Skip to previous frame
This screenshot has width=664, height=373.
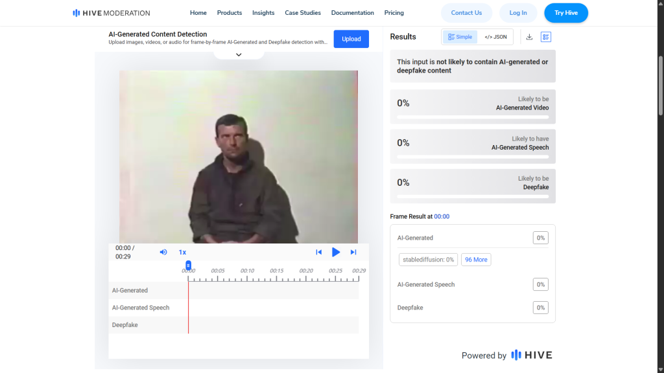point(318,252)
